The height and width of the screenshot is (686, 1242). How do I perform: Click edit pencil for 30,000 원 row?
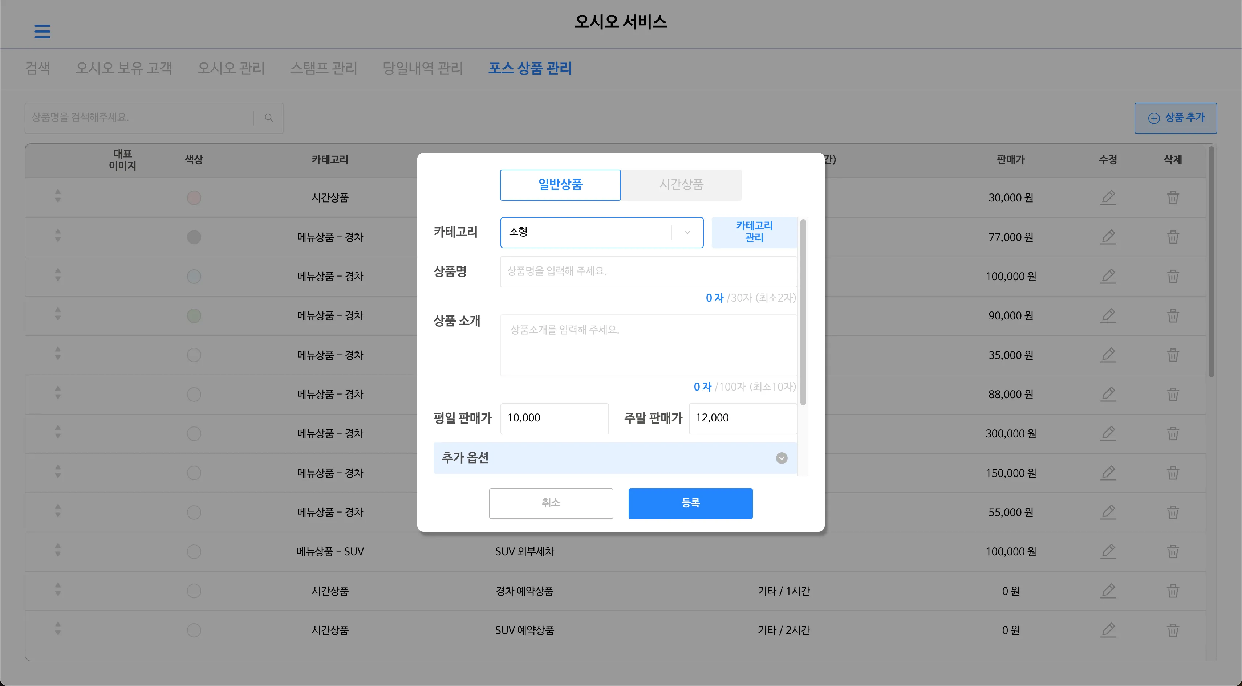pos(1108,197)
